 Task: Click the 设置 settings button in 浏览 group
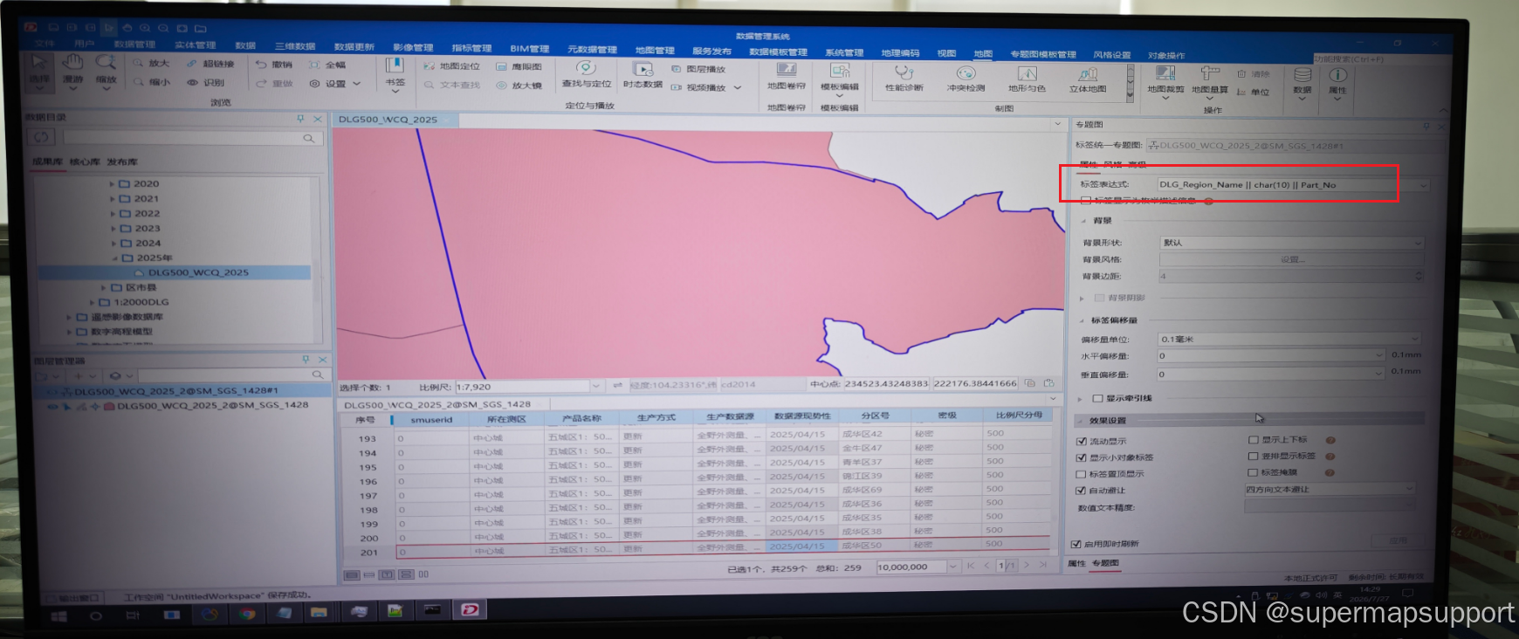coord(335,84)
